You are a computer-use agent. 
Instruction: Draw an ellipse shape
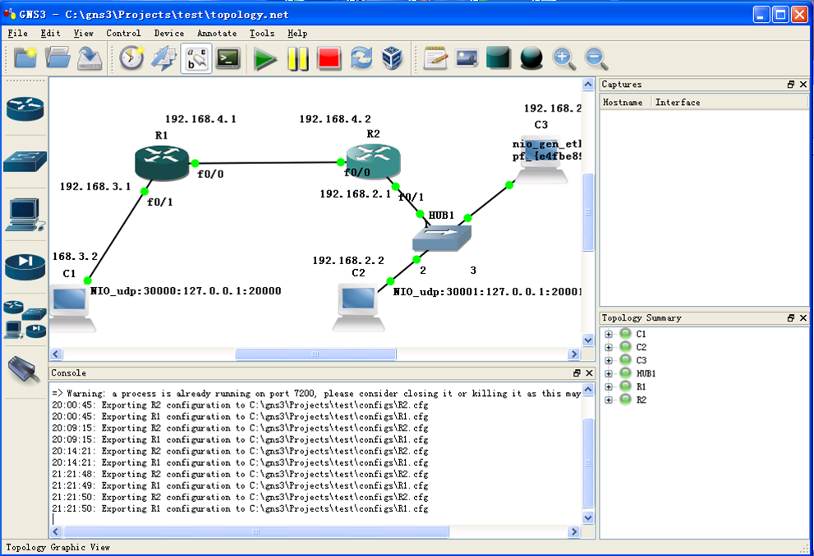pos(531,58)
